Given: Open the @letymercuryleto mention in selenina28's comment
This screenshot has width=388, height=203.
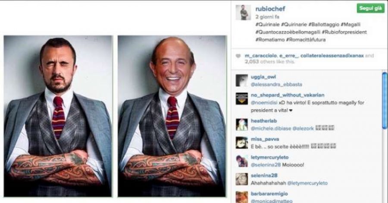Looking at the screenshot, I should 307,183.
